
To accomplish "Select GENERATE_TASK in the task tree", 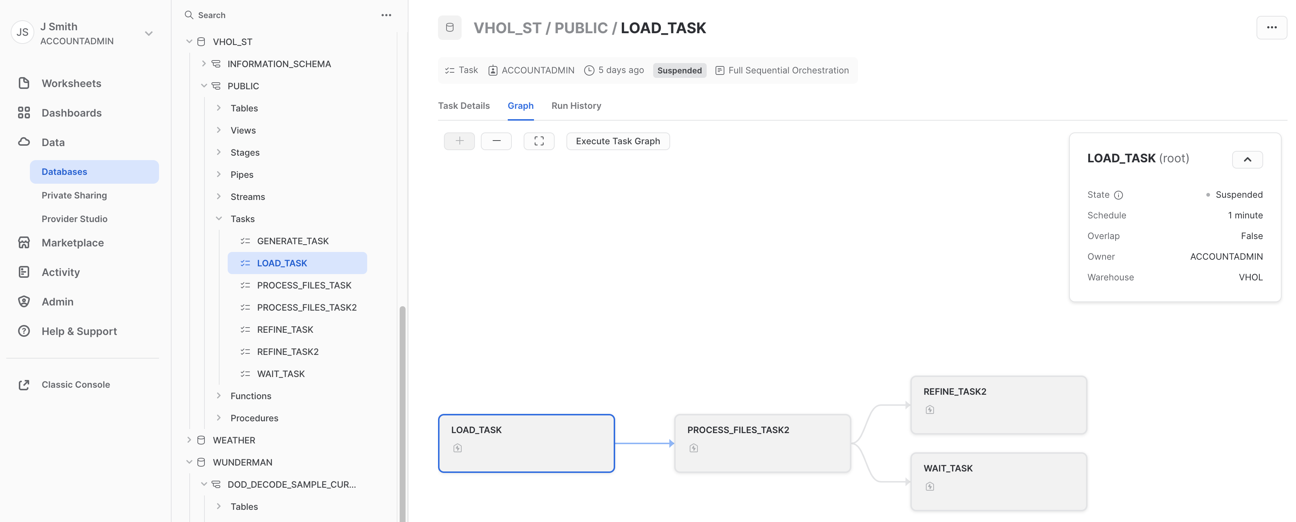I will [292, 241].
